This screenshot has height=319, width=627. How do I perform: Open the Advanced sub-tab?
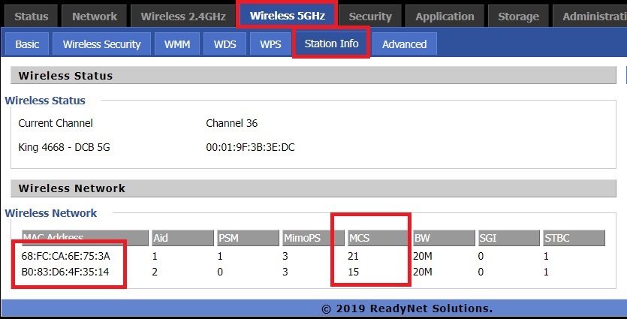point(404,44)
